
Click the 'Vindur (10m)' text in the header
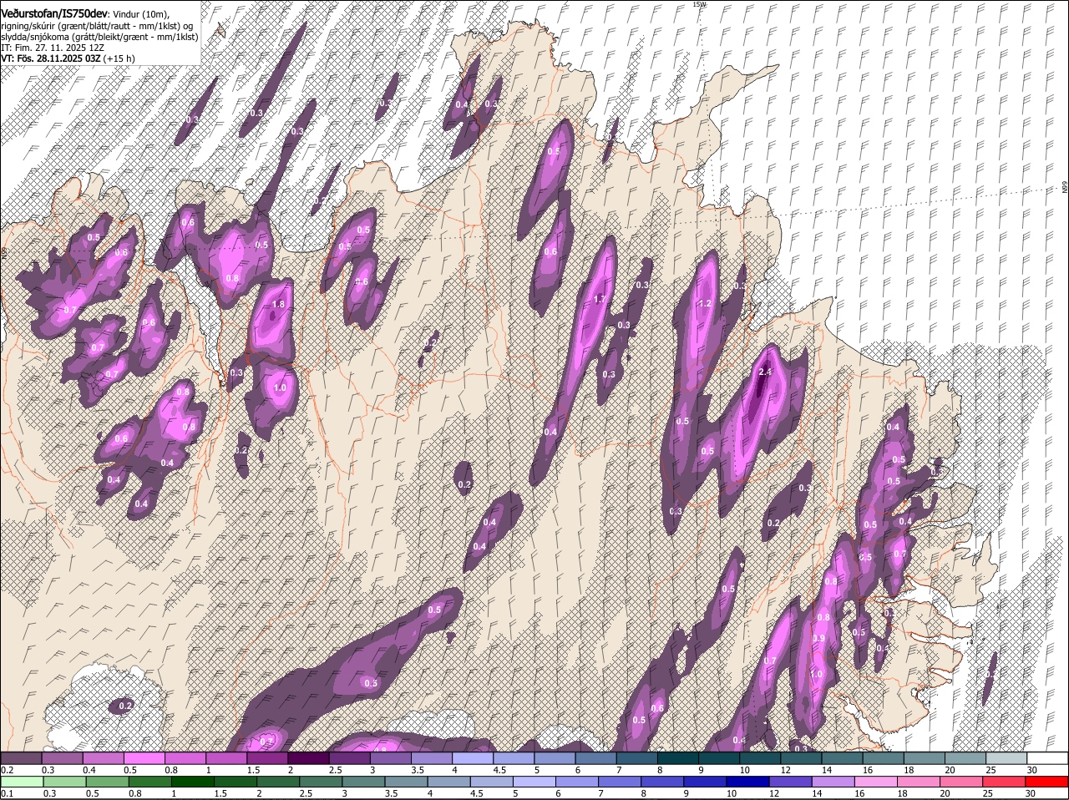(x=139, y=15)
